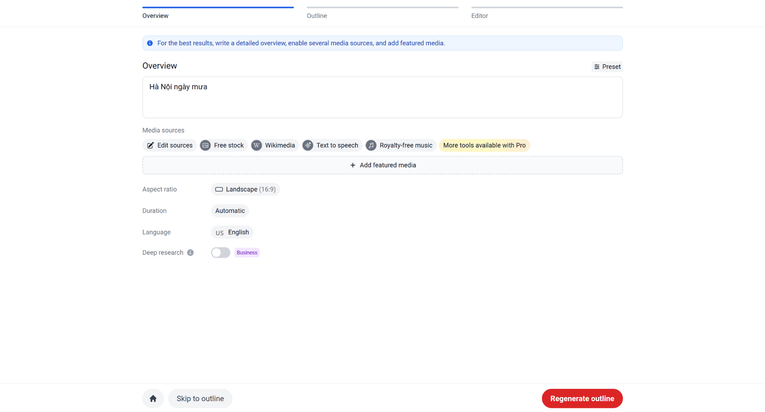Click the Language label
765x412 pixels.
(x=156, y=232)
